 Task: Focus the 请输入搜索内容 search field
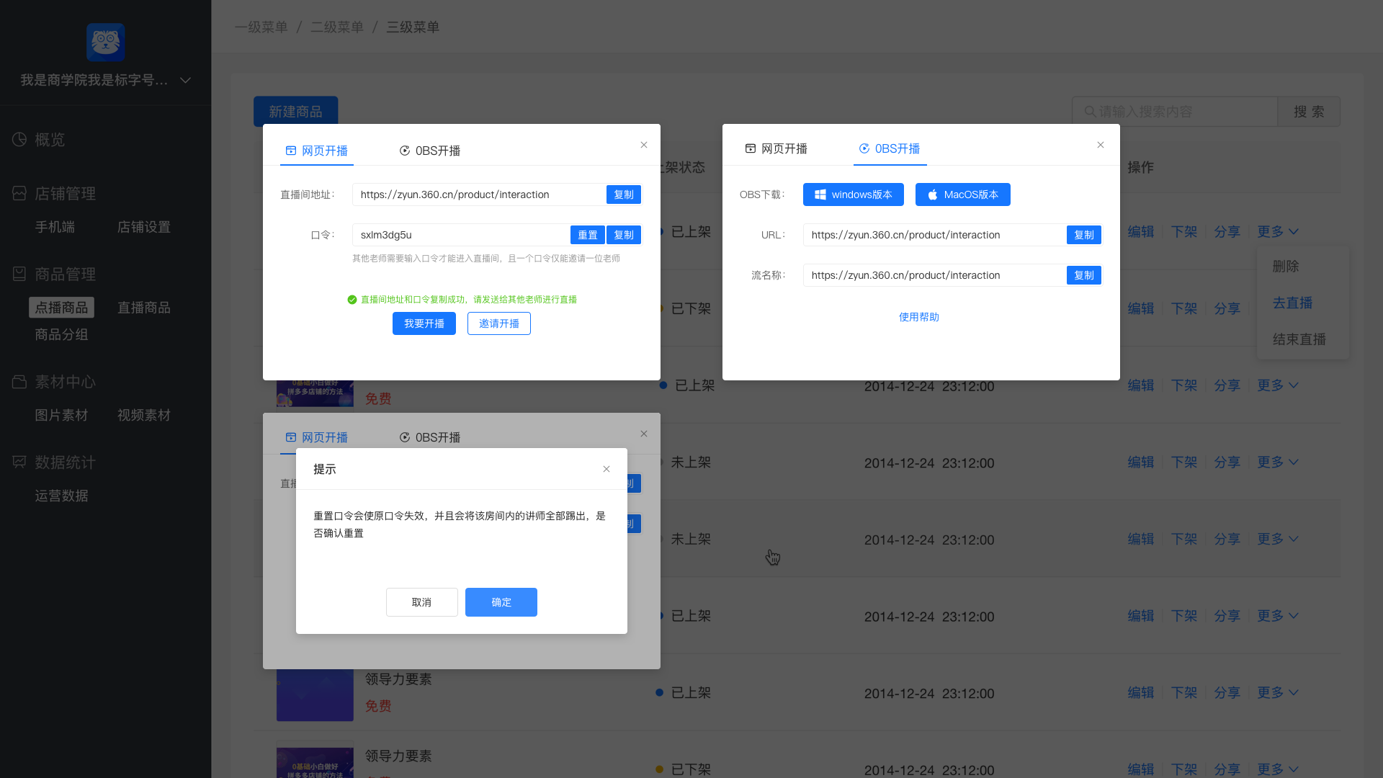(x=1175, y=112)
